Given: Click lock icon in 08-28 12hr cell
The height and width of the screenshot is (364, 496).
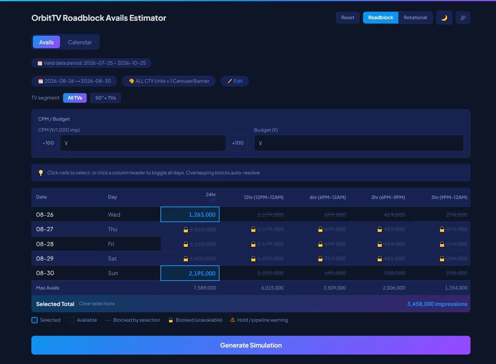Looking at the screenshot, I should (253, 244).
